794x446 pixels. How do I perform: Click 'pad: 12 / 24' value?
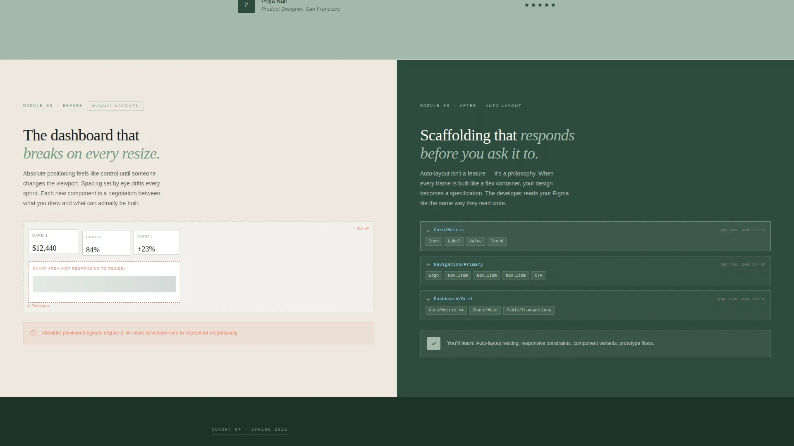[x=753, y=264]
